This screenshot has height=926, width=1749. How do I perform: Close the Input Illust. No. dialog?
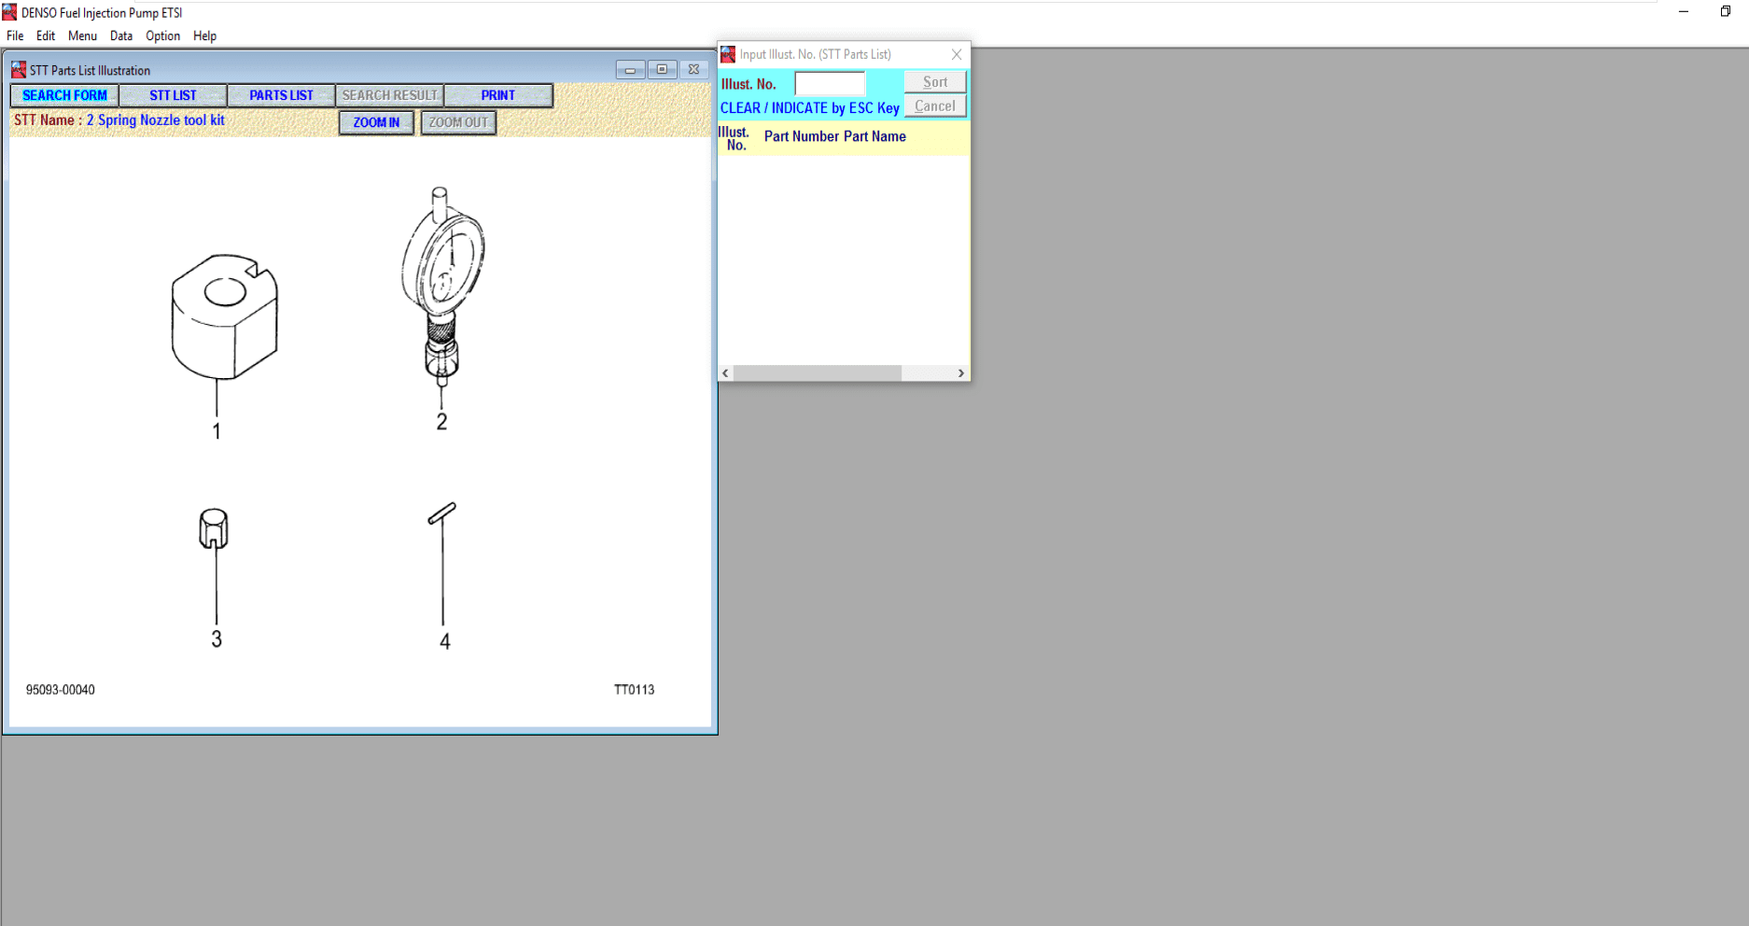(x=957, y=54)
